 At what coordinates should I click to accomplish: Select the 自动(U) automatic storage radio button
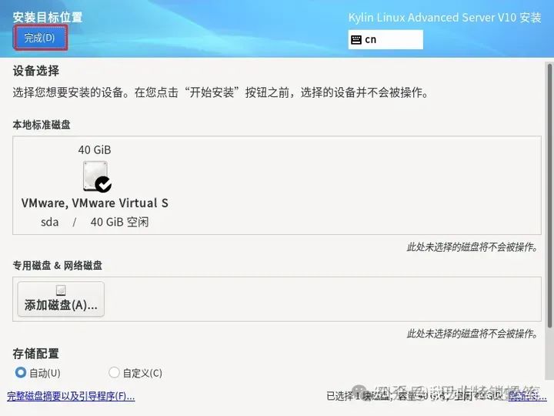click(x=21, y=373)
